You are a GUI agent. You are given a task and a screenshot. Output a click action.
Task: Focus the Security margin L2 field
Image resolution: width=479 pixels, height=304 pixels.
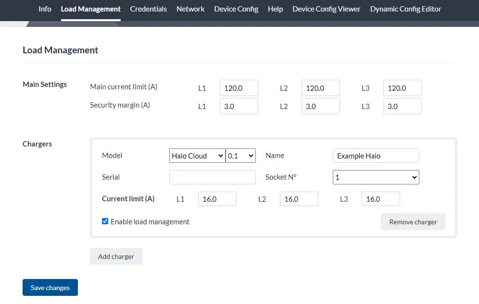coord(320,107)
